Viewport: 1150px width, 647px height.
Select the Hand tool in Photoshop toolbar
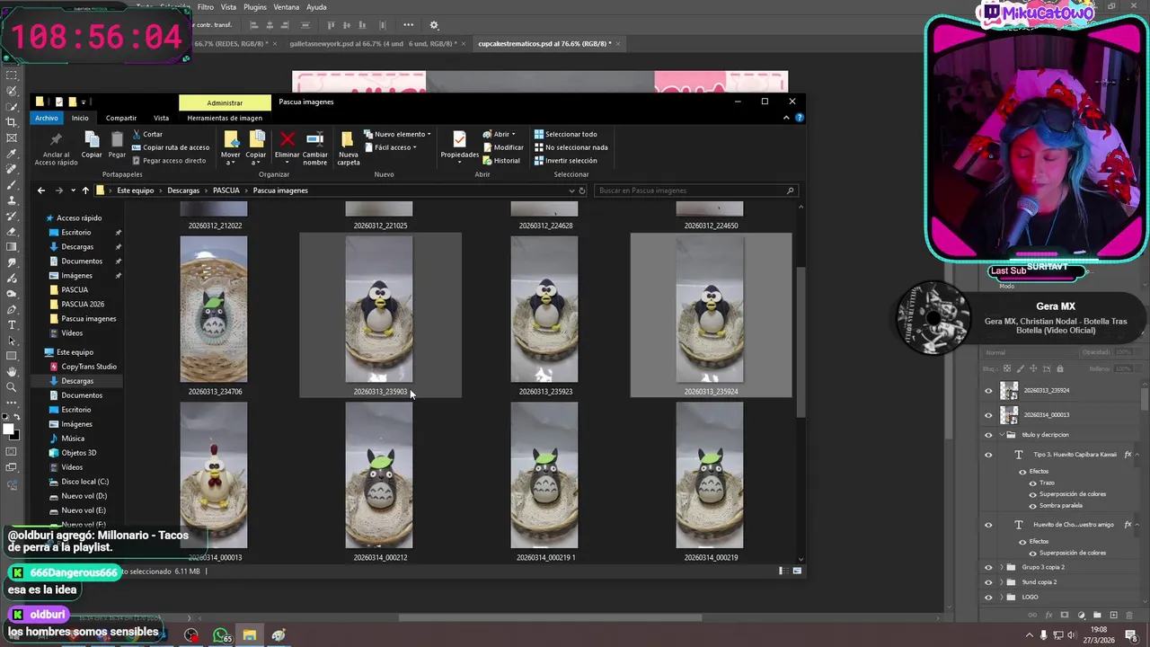click(x=12, y=371)
